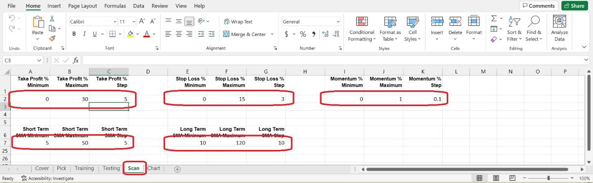This screenshot has height=183, width=593.
Task: Decrease font size with the small A icon
Action: click(x=153, y=22)
